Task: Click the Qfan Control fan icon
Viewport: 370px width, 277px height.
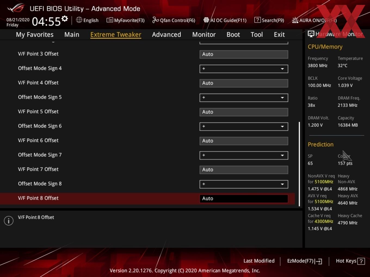Action: point(155,20)
